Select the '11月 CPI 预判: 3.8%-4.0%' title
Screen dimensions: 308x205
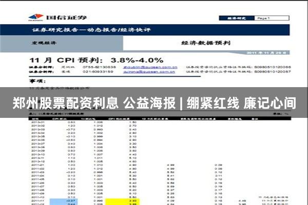coord(97,60)
